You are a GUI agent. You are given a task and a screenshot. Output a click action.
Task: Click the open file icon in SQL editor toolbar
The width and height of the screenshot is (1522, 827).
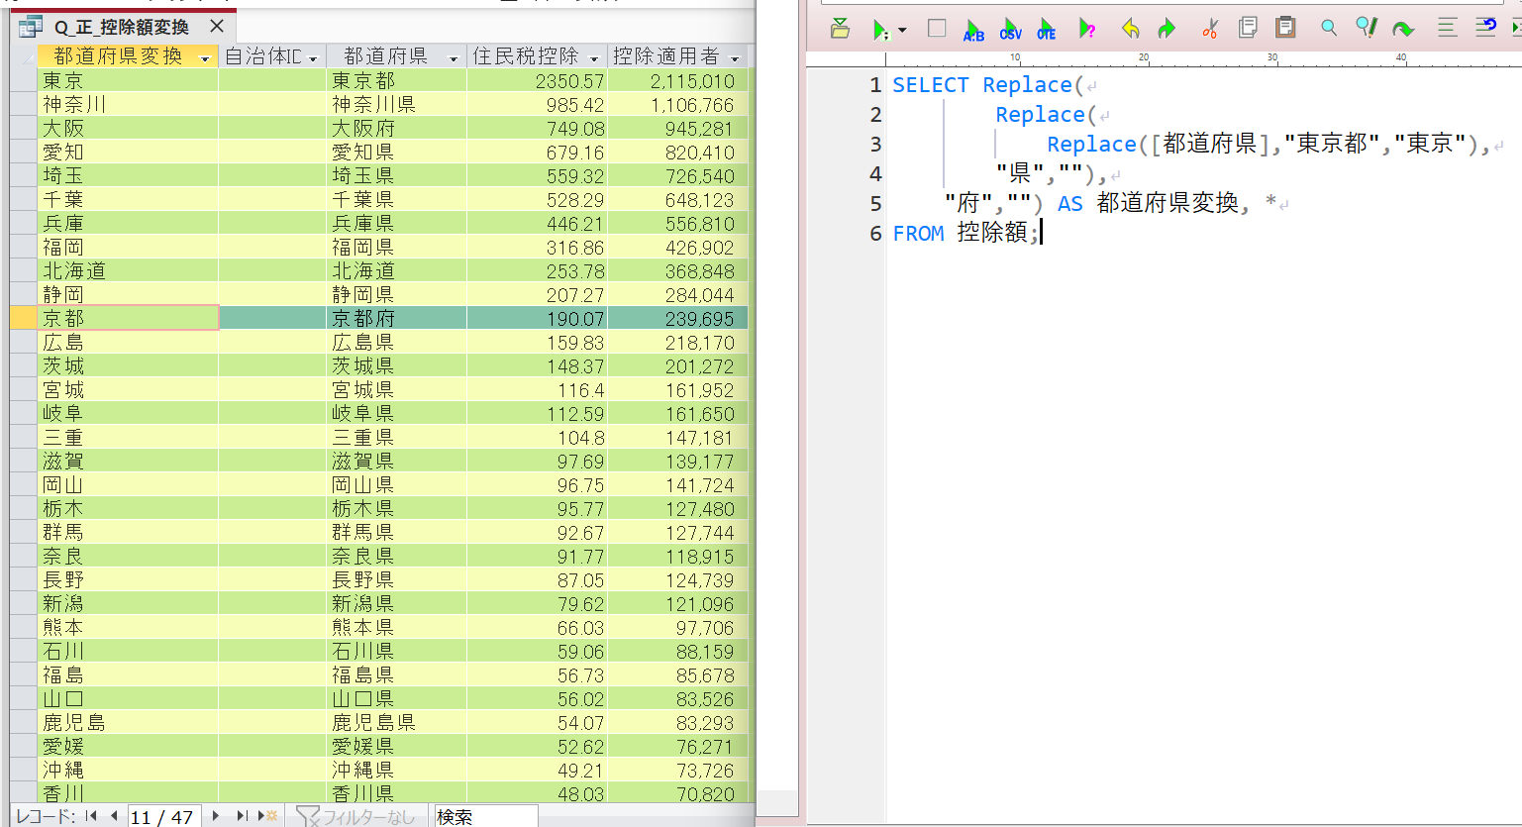point(840,29)
